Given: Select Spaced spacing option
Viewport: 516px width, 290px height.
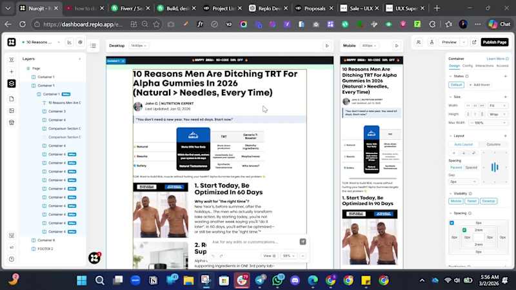Looking at the screenshot, I should tap(471, 168).
